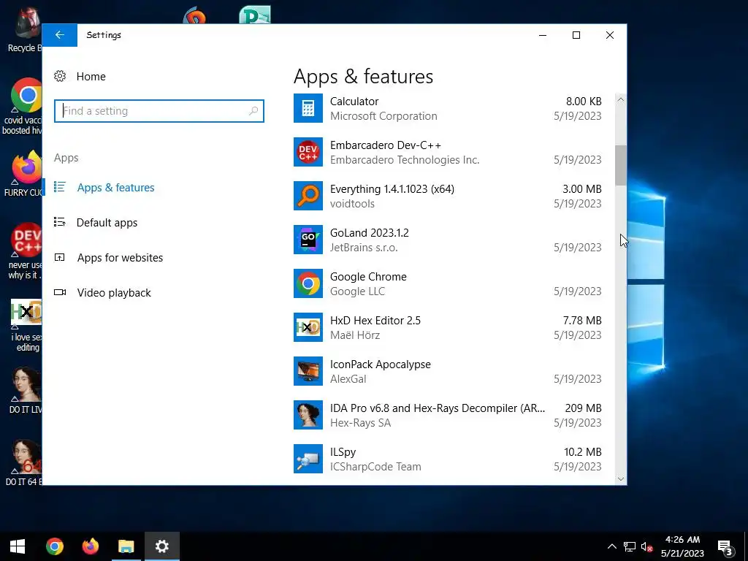Click the 209 MB size value
This screenshot has width=748, height=561.
tap(583, 408)
